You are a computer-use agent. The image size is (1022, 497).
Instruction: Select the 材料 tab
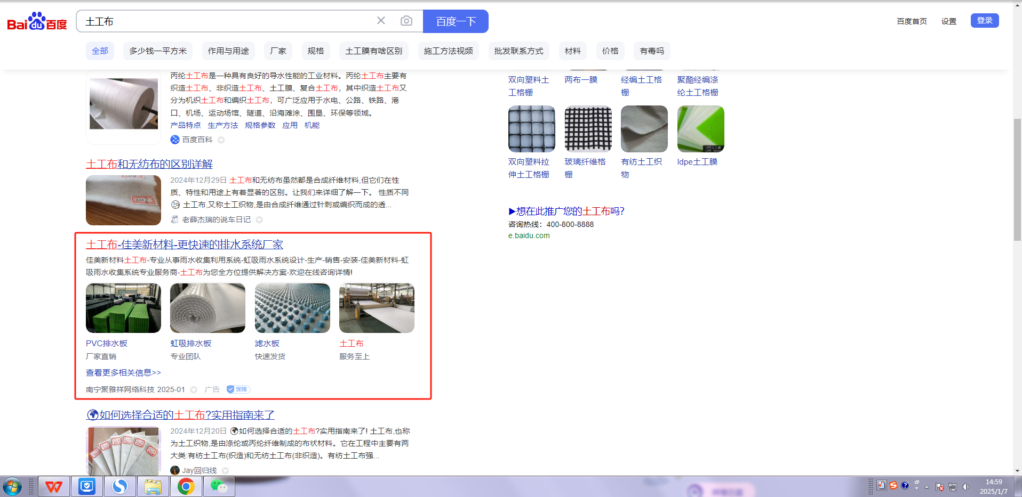coord(572,51)
